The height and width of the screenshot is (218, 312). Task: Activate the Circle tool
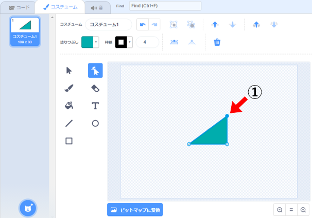click(x=95, y=123)
